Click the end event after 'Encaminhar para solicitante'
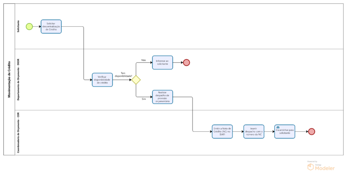The height and width of the screenshot is (188, 347). coord(311,131)
